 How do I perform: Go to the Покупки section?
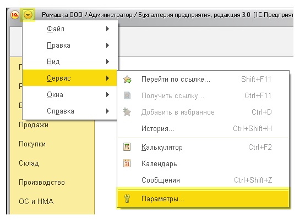coord(32,144)
